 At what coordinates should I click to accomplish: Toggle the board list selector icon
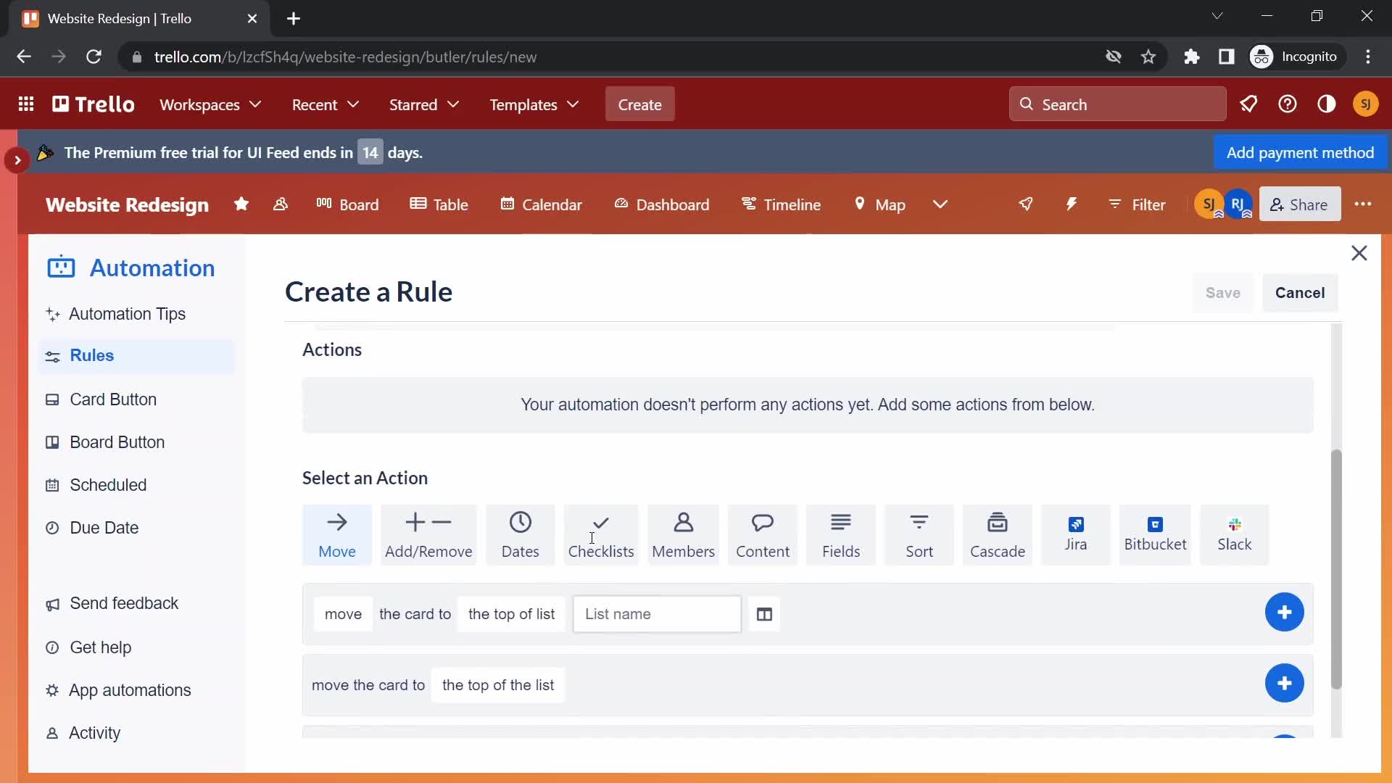(764, 614)
